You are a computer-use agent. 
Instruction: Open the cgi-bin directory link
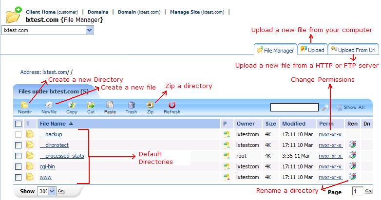[x=47, y=166]
